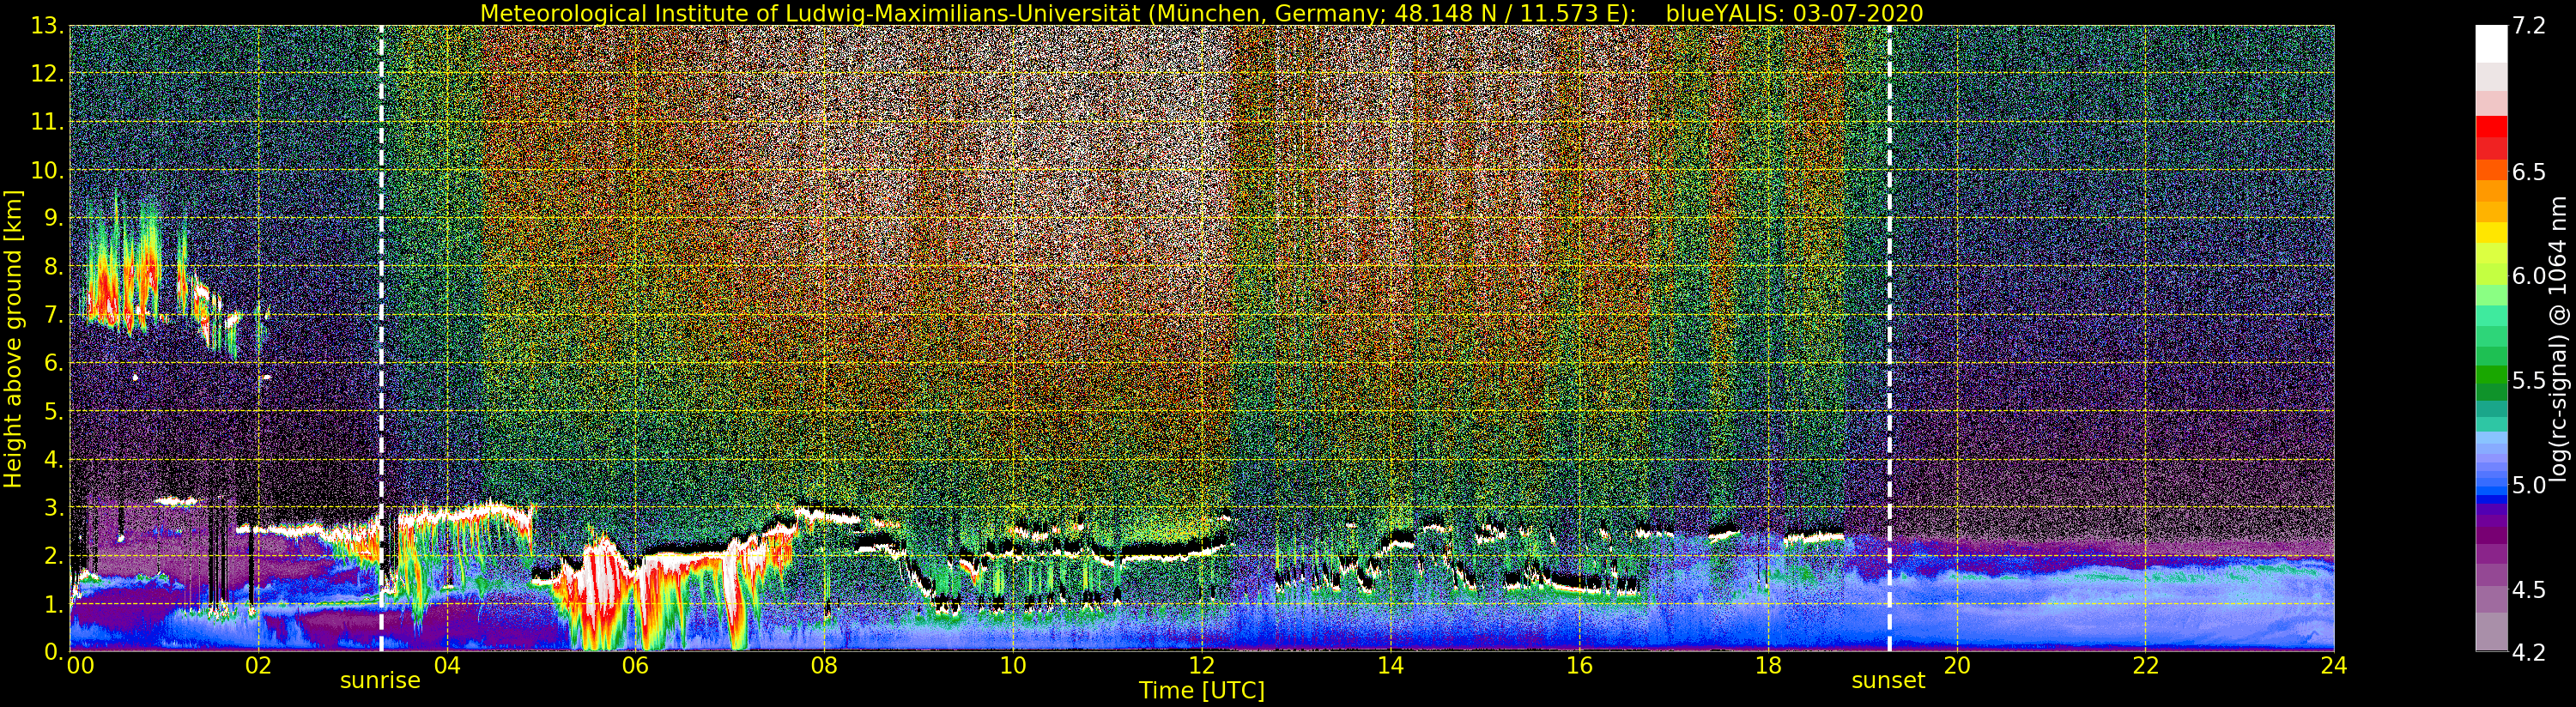Click the 24 tick label on time axis
Image resolution: width=2576 pixels, height=707 pixels.
2333,666
